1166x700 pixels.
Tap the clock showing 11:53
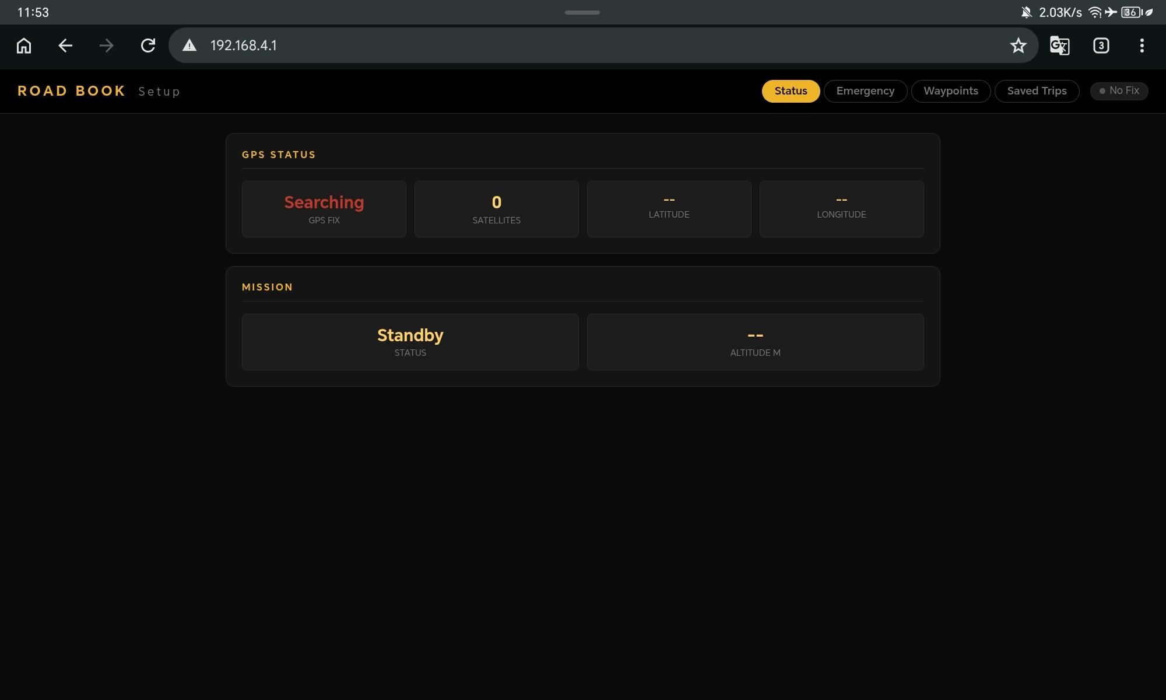pyautogui.click(x=33, y=12)
